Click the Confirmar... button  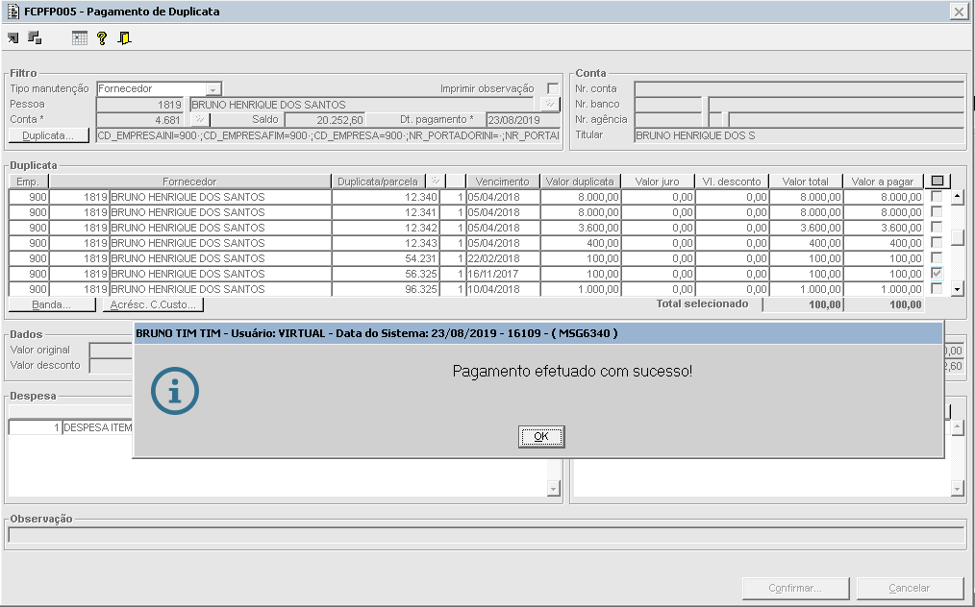[795, 588]
